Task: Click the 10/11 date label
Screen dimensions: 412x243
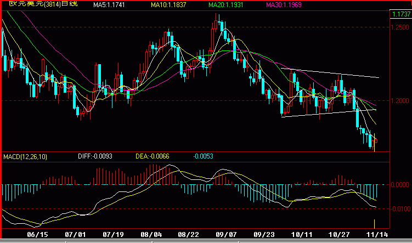Action: (x=302, y=235)
